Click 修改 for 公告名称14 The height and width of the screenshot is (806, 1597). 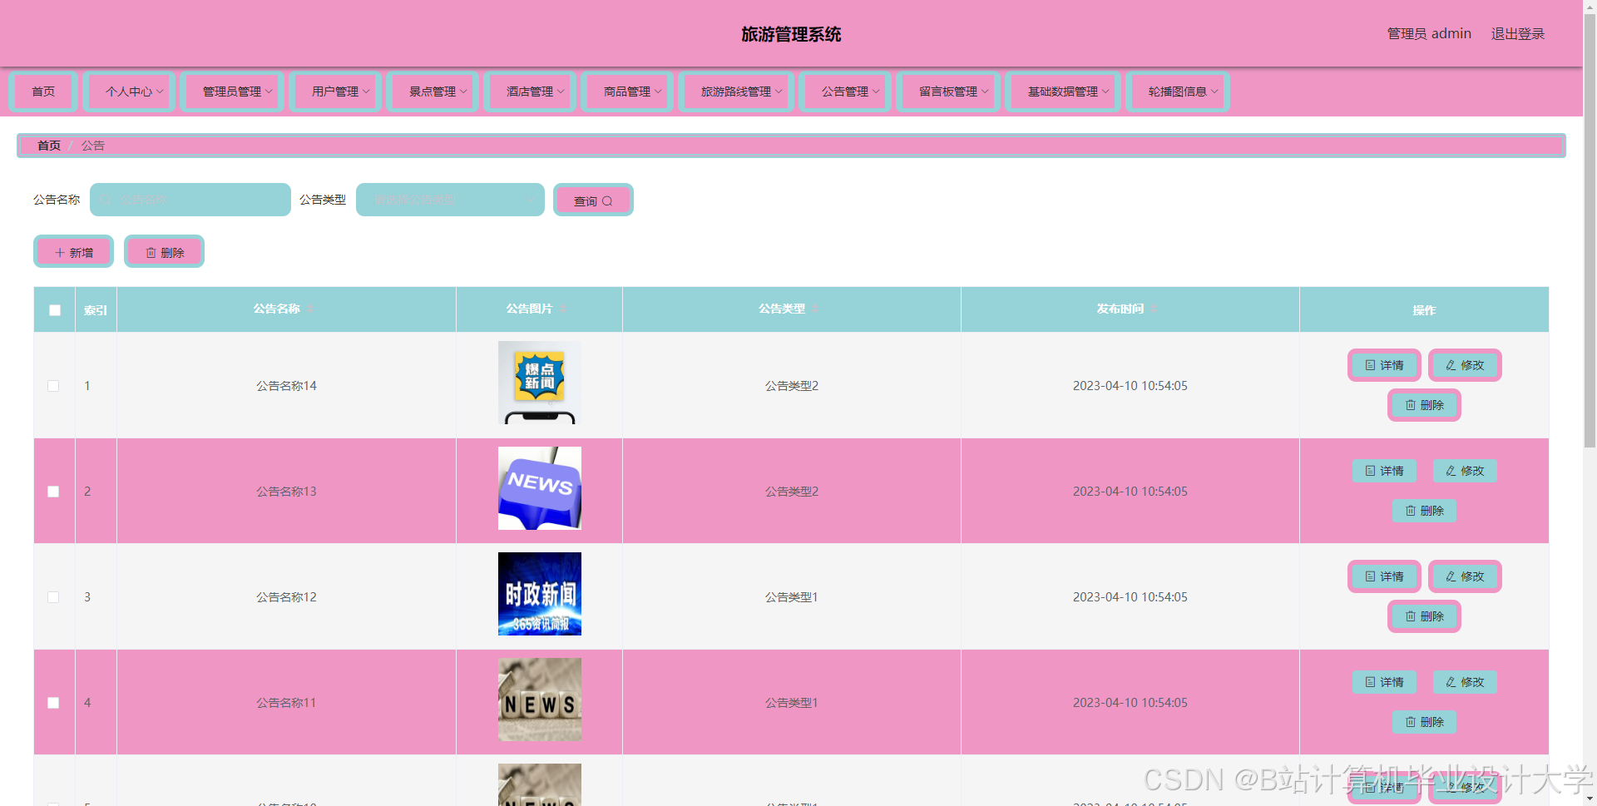[x=1465, y=365]
